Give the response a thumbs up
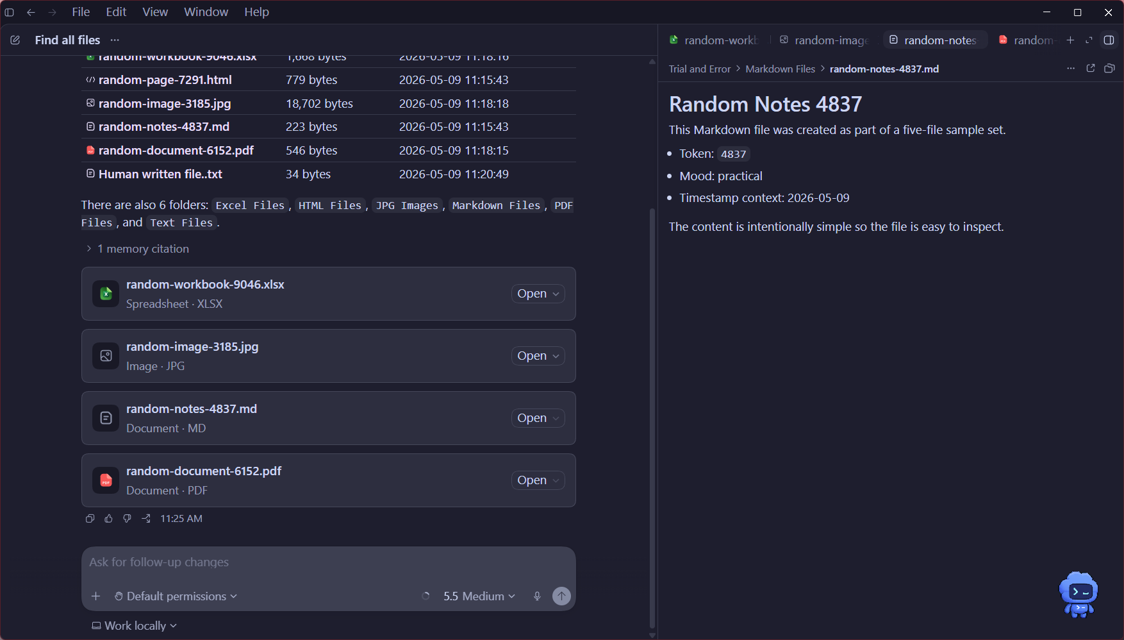The image size is (1124, 640). tap(109, 518)
